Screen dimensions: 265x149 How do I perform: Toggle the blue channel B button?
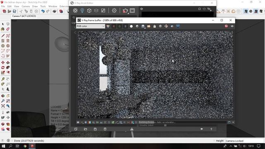tap(125, 26)
